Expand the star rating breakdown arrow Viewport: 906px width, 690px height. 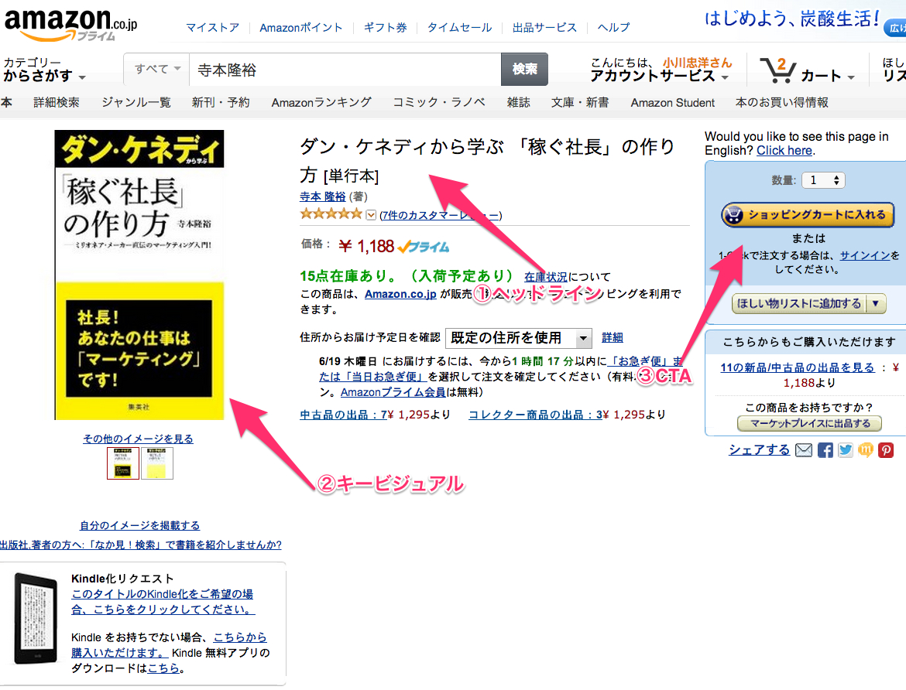pyautogui.click(x=371, y=215)
